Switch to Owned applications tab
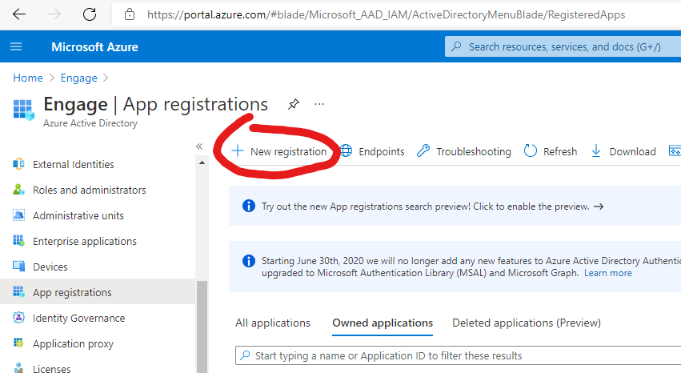Screen dimensions: 681x373 point(383,323)
